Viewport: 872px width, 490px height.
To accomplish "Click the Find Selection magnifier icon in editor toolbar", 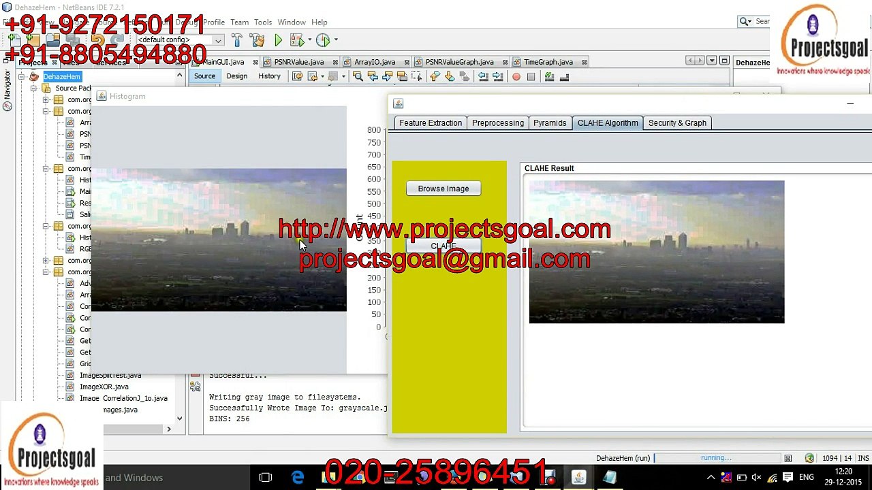I will point(358,77).
